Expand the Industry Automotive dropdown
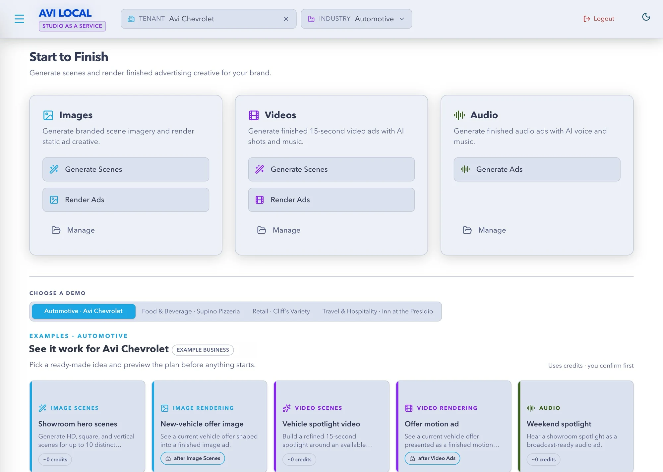The image size is (663, 472). tap(356, 19)
